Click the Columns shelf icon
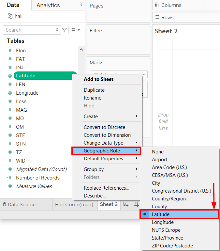 157,5
